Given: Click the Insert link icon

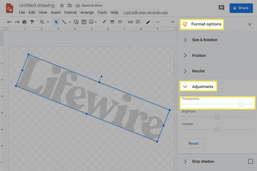Looking at the screenshot, I should click(x=130, y=22).
